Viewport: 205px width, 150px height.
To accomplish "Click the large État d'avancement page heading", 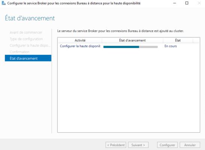I will point(30,18).
